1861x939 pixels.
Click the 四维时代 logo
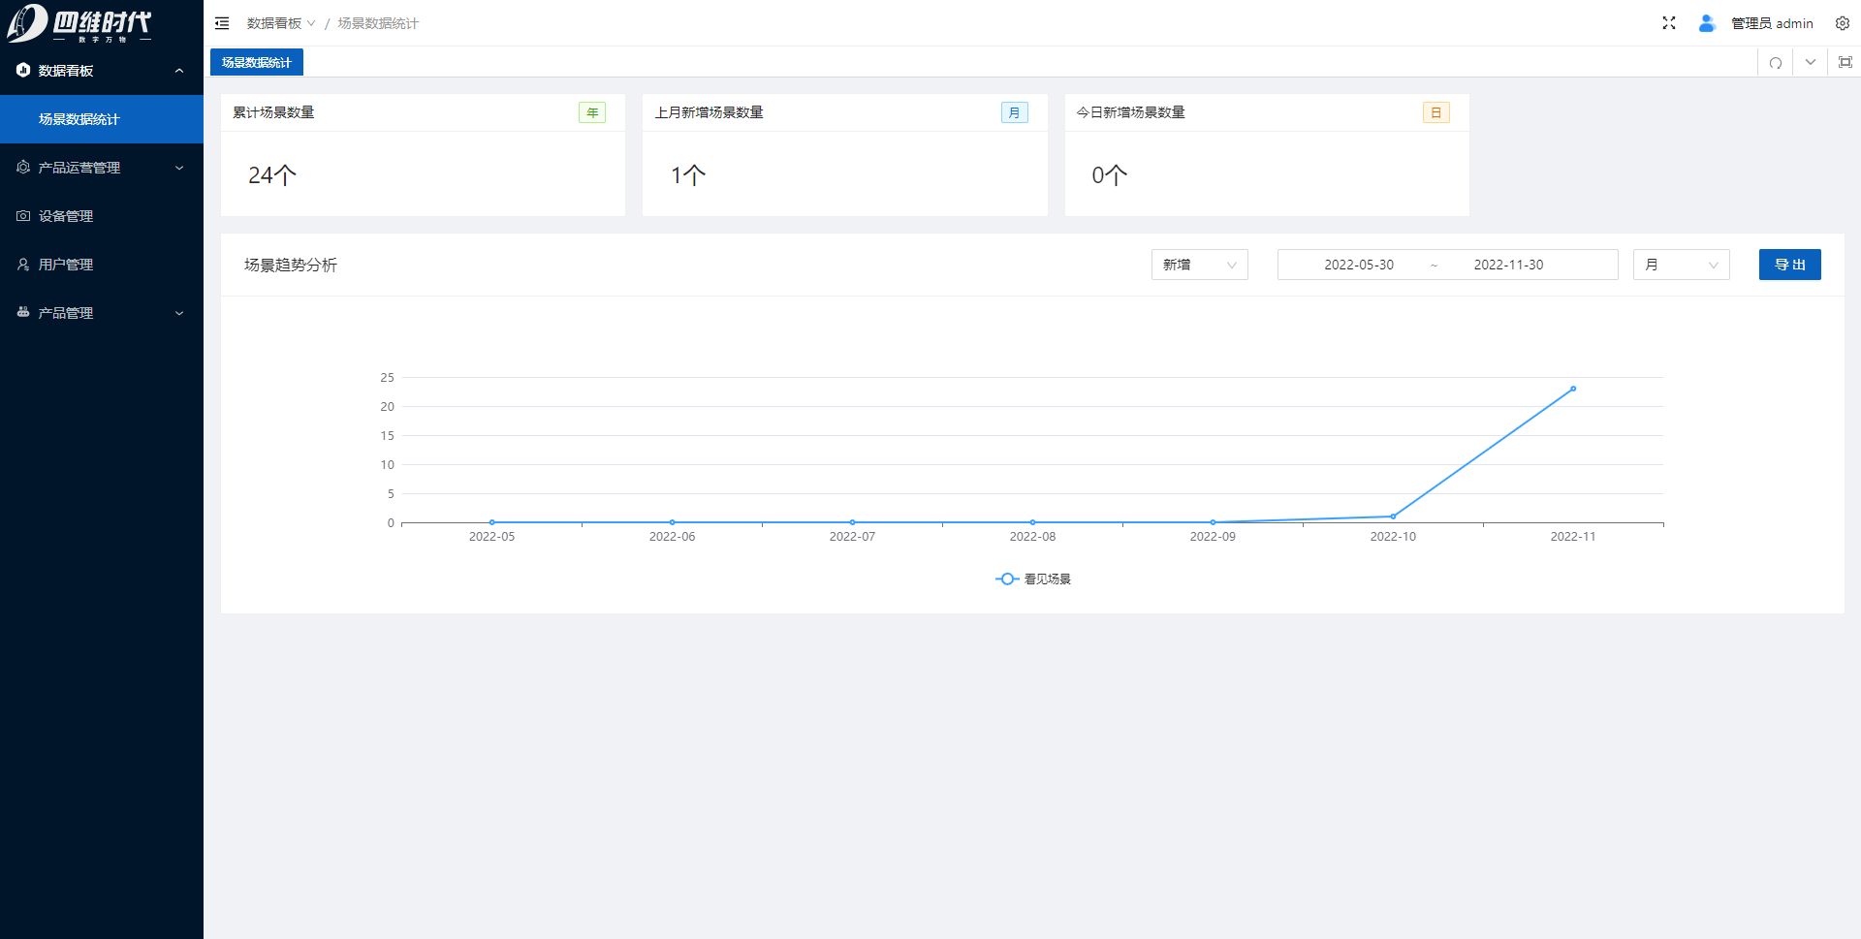pos(79,23)
